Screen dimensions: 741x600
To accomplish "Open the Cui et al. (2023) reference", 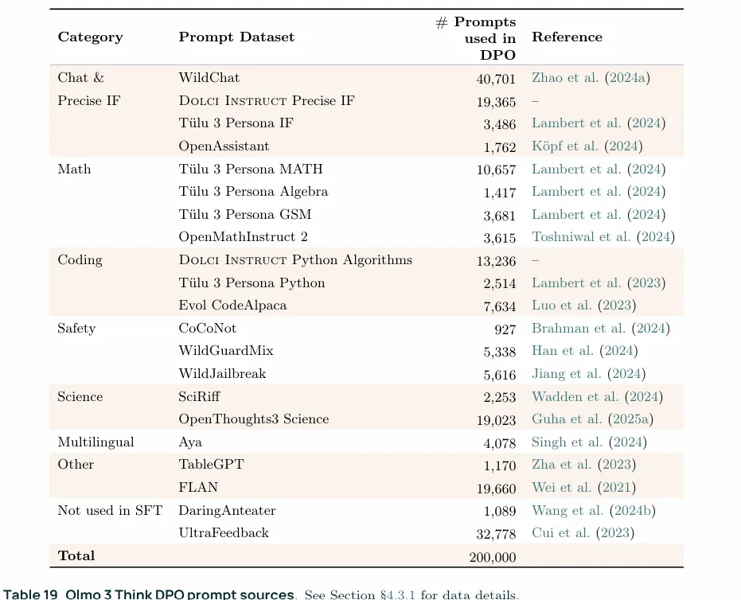I will pos(583,533).
